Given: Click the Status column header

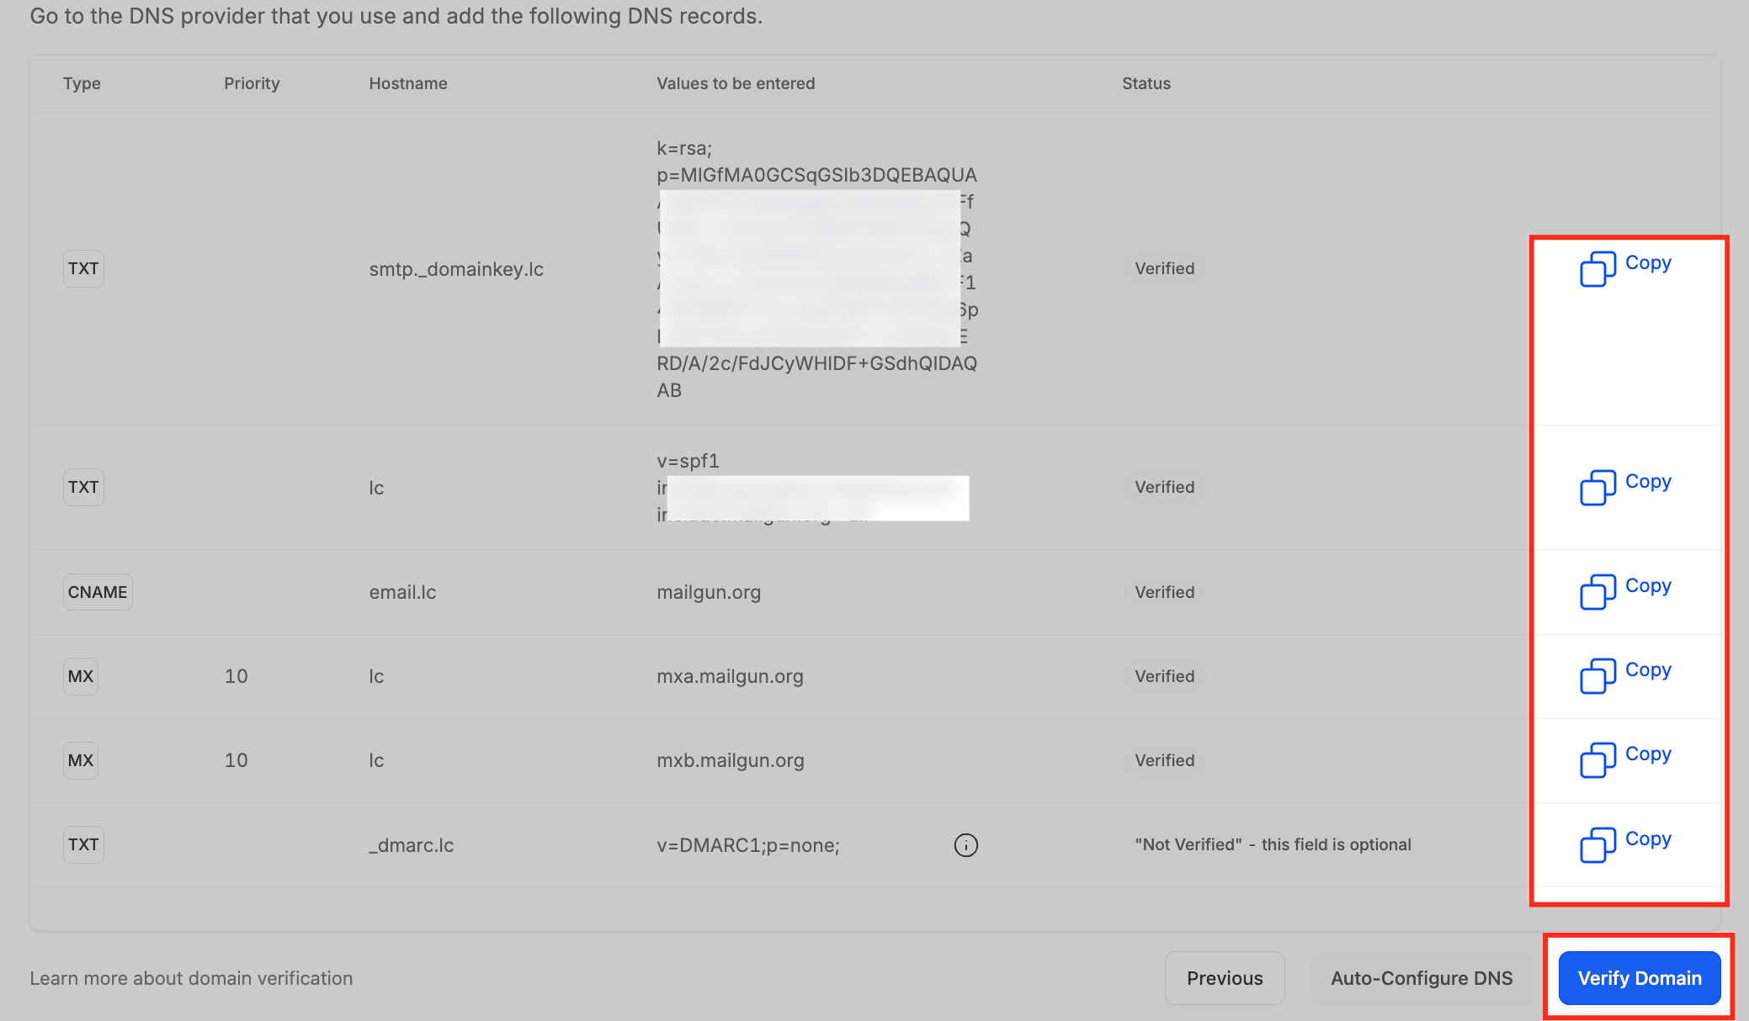Looking at the screenshot, I should point(1146,83).
